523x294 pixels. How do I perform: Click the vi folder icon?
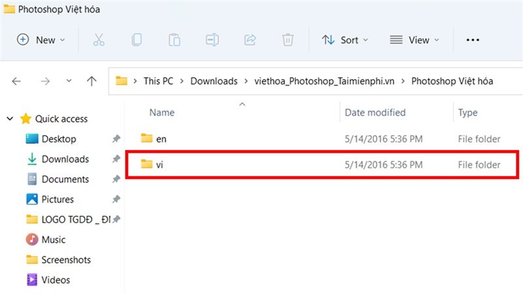pyautogui.click(x=146, y=164)
